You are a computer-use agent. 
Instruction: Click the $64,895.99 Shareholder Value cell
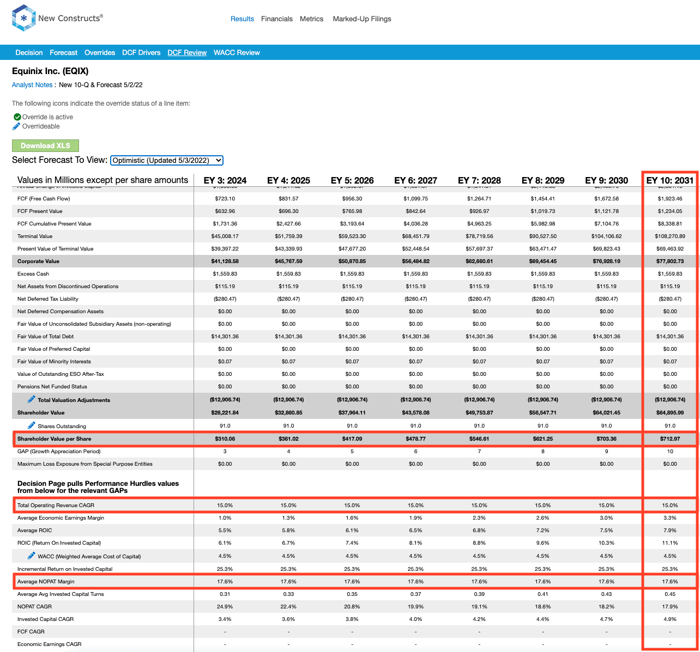click(670, 412)
